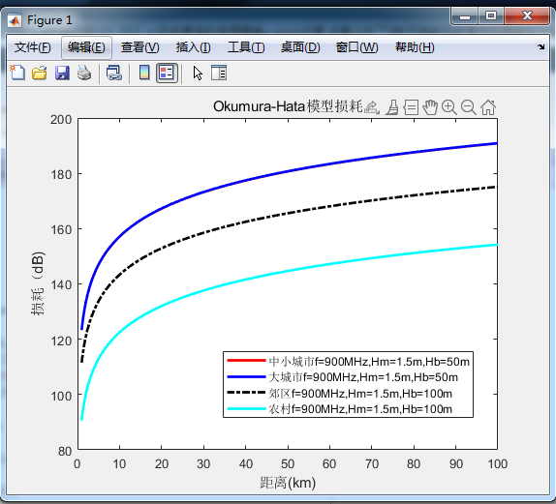Select the Zoom Out magnifier on the axes toolbar
The image size is (556, 504).
(x=469, y=107)
